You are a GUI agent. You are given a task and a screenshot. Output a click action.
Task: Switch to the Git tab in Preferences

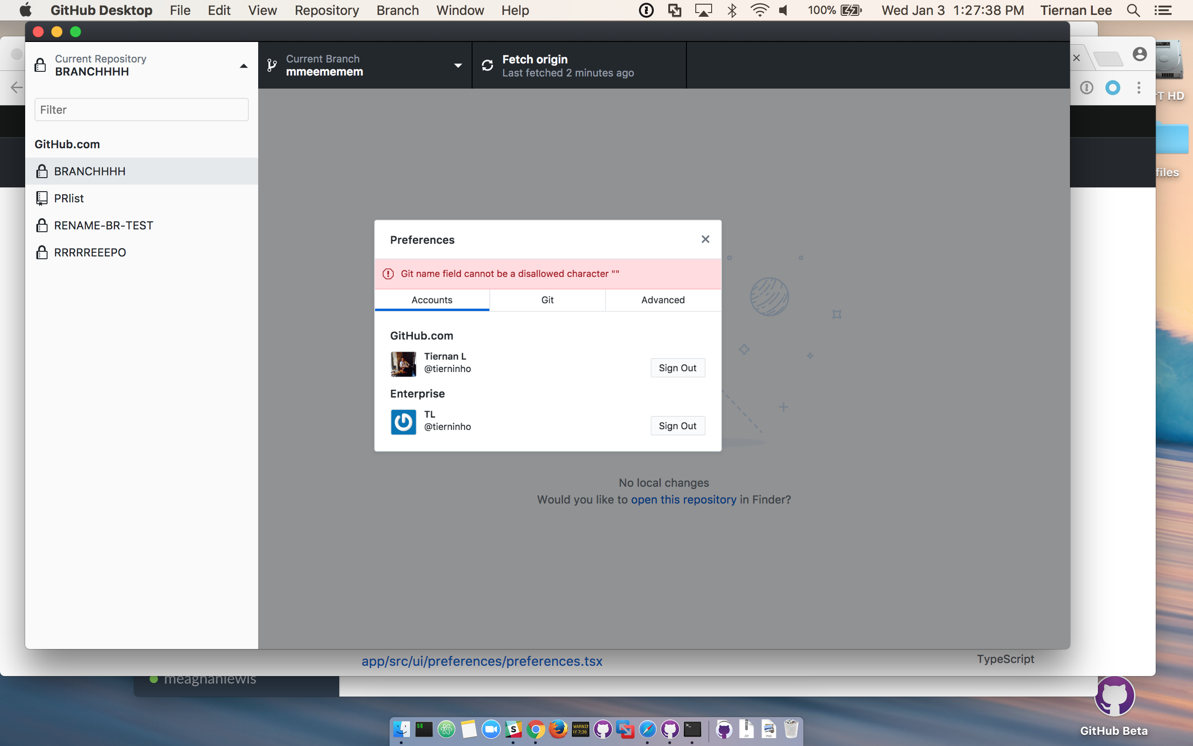tap(547, 299)
